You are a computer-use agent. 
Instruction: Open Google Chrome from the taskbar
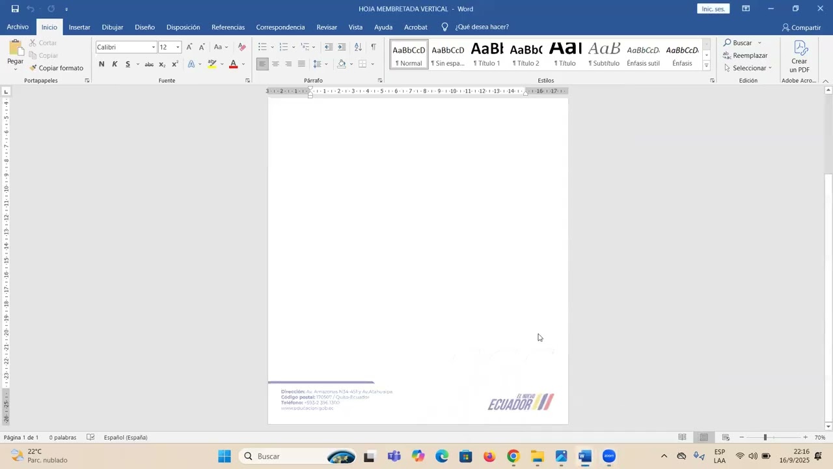pyautogui.click(x=513, y=456)
